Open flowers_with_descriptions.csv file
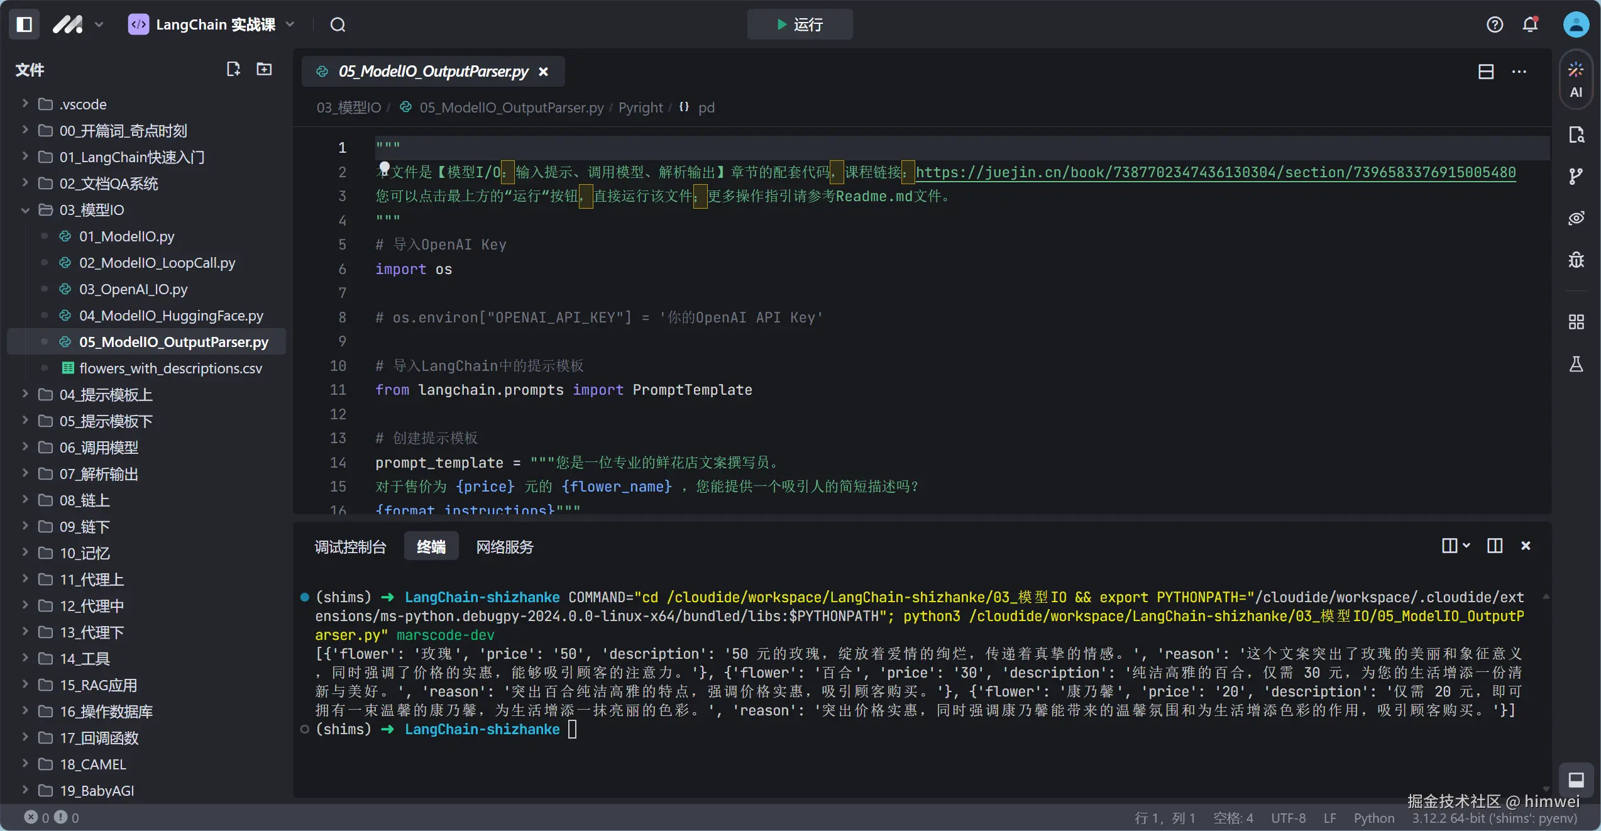This screenshot has height=831, width=1601. tap(170, 368)
